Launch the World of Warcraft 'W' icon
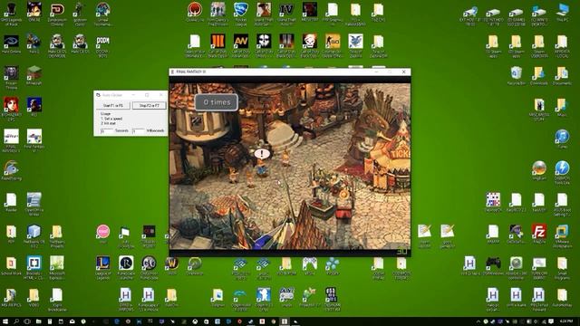Image resolution: width=580 pixels, height=326 pixels. coord(171,265)
